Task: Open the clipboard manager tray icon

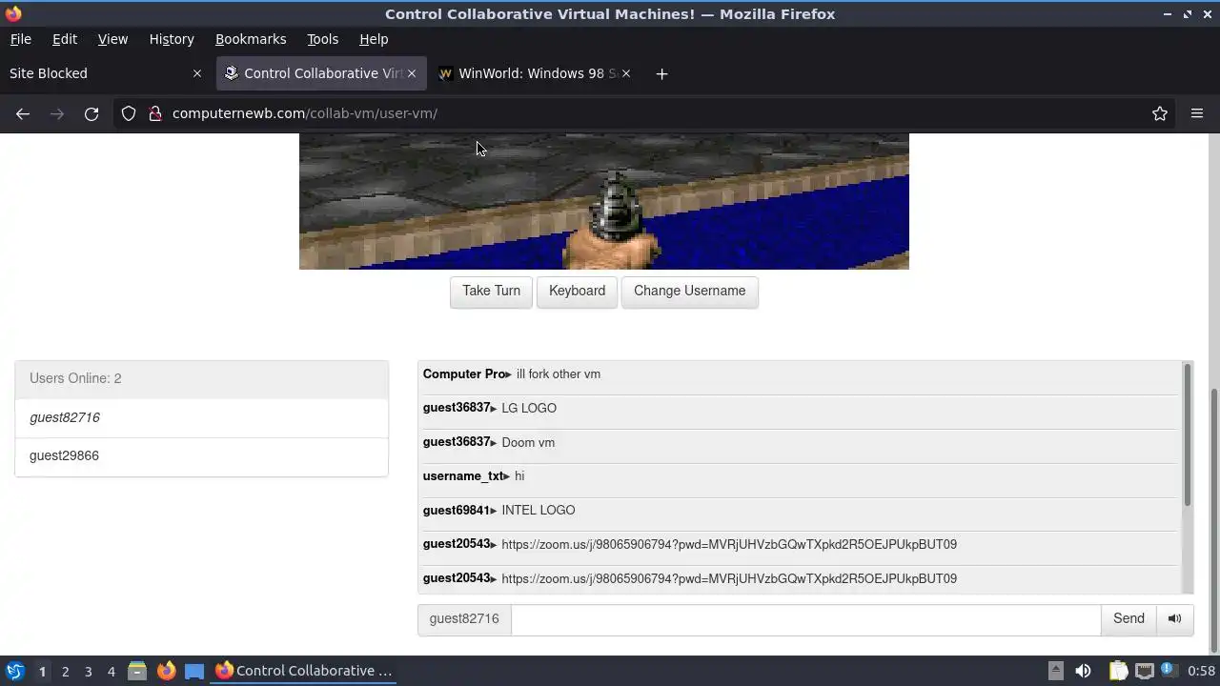Action: [1118, 671]
